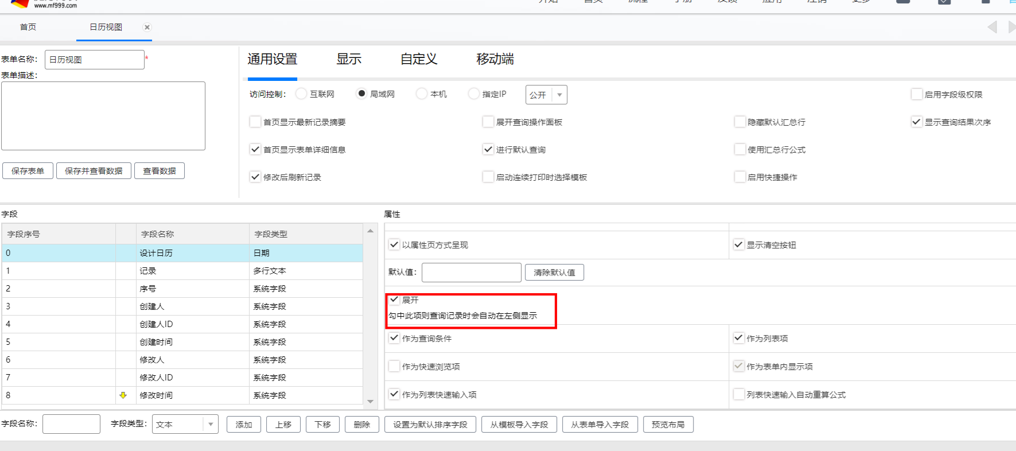Move field up with 上移
This screenshot has height=451, width=1016.
[283, 425]
